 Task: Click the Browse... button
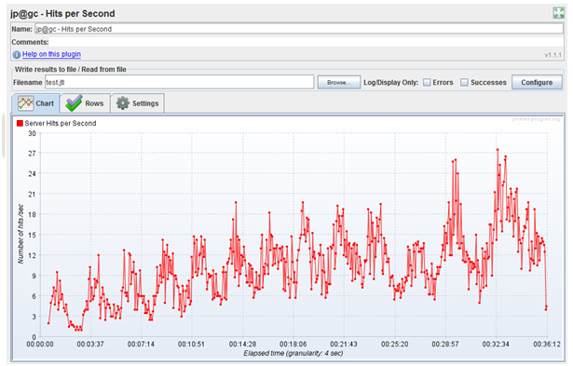[x=339, y=83]
